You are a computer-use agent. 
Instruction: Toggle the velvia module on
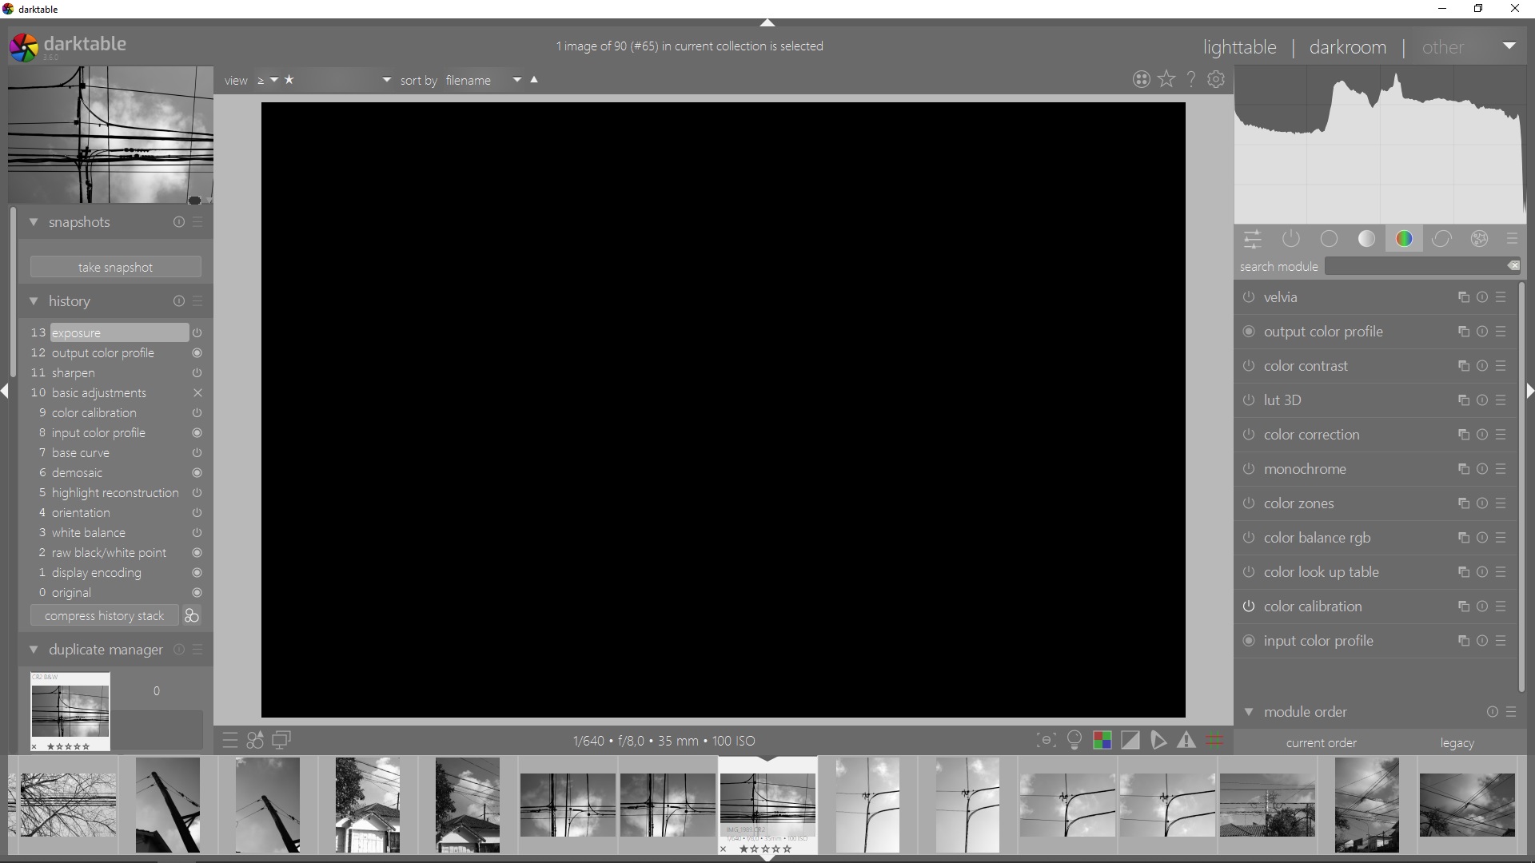pyautogui.click(x=1249, y=297)
